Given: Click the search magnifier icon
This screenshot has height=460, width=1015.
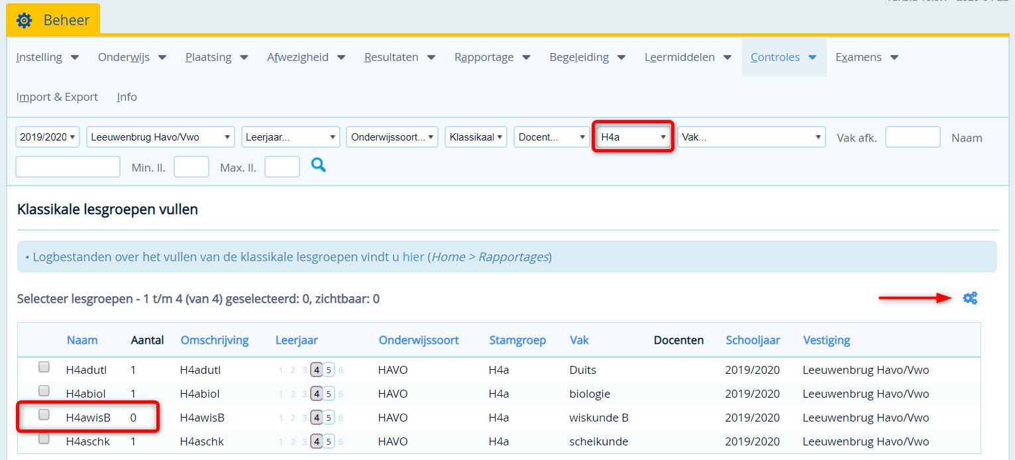Looking at the screenshot, I should point(319,166).
